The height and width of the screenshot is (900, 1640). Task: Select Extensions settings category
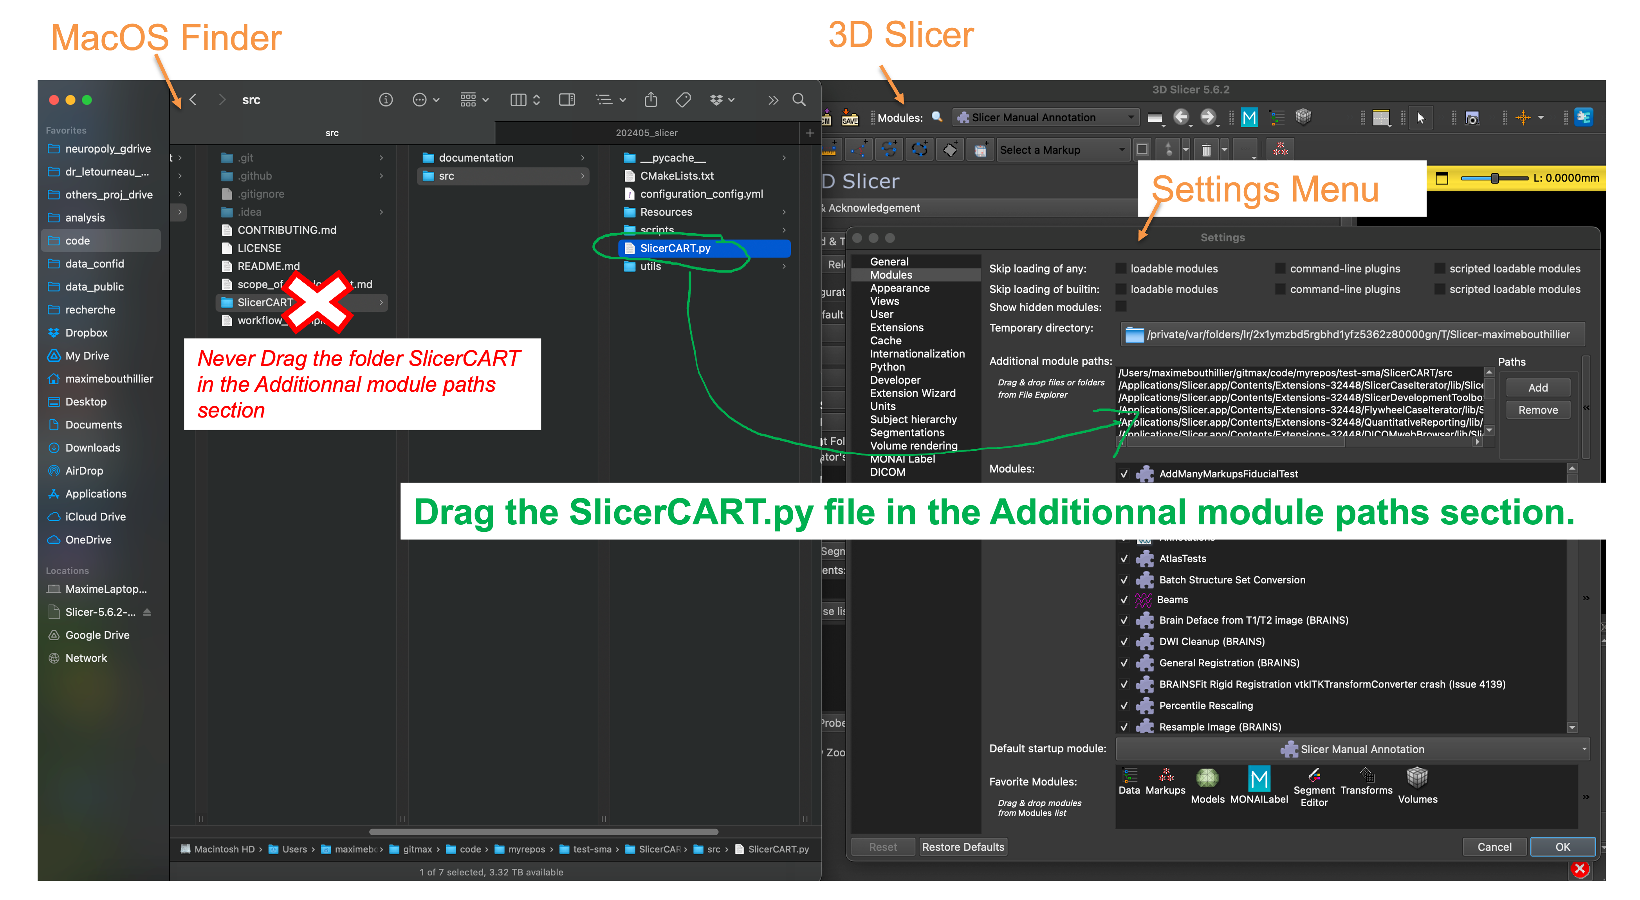pos(897,327)
